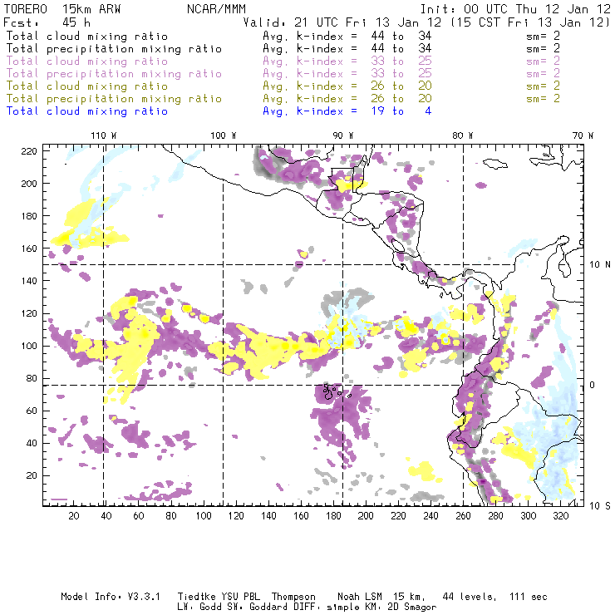Viewport: 615px width, 615px height.
Task: Click the '90 W' longitude label
Action: 343,135
